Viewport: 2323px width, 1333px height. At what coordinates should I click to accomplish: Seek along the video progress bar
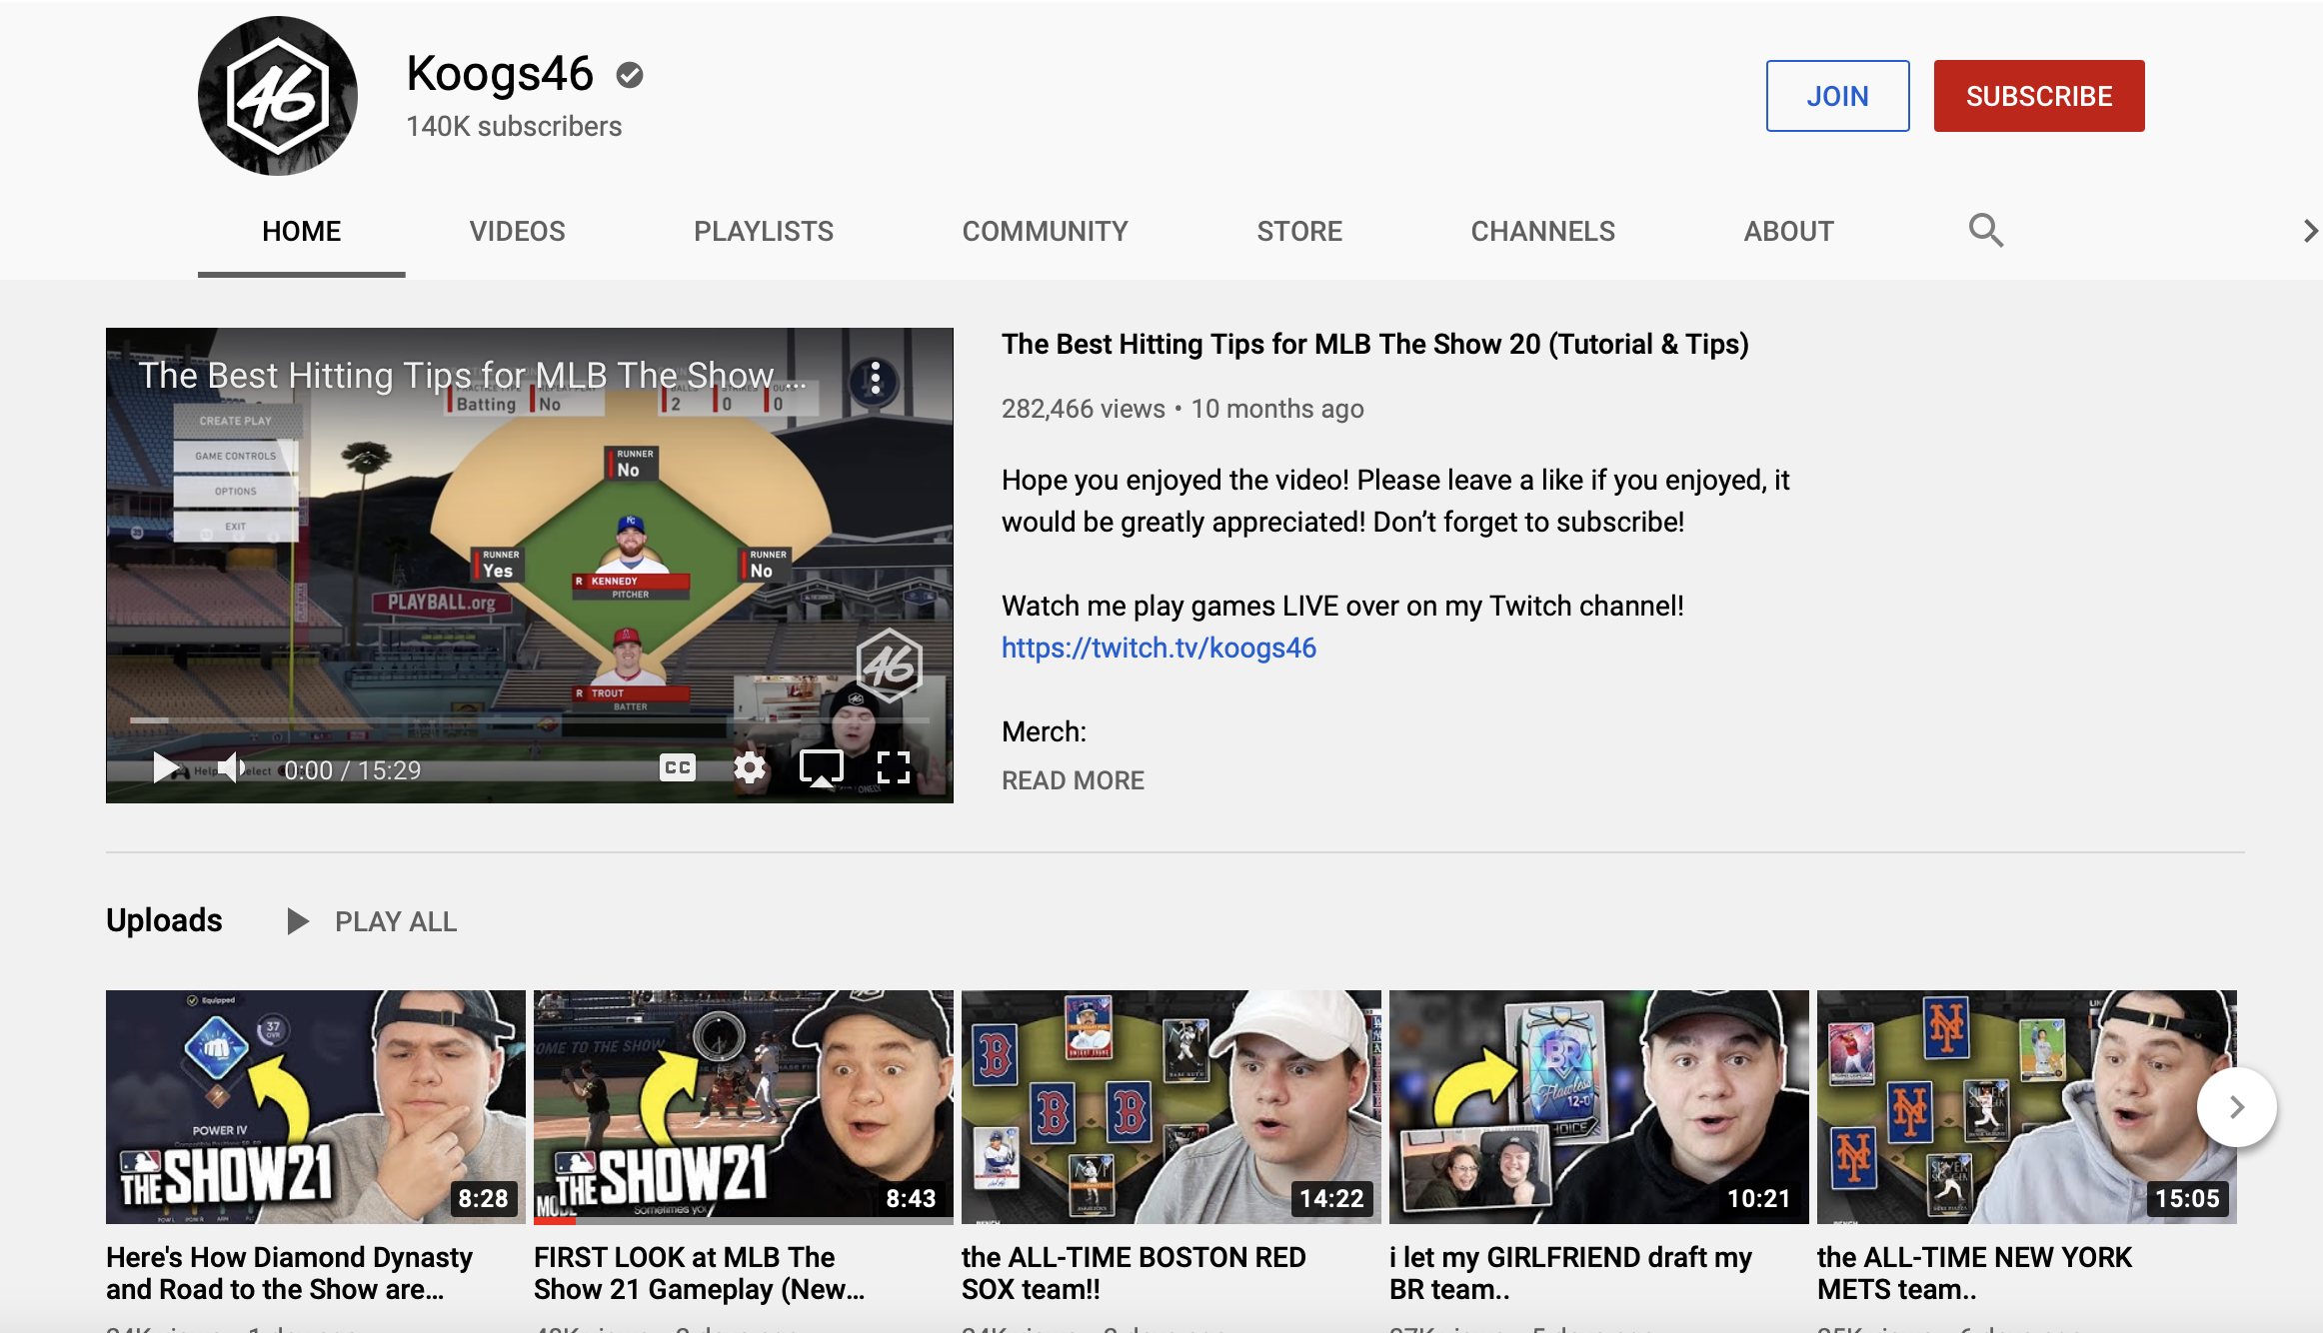coord(530,719)
